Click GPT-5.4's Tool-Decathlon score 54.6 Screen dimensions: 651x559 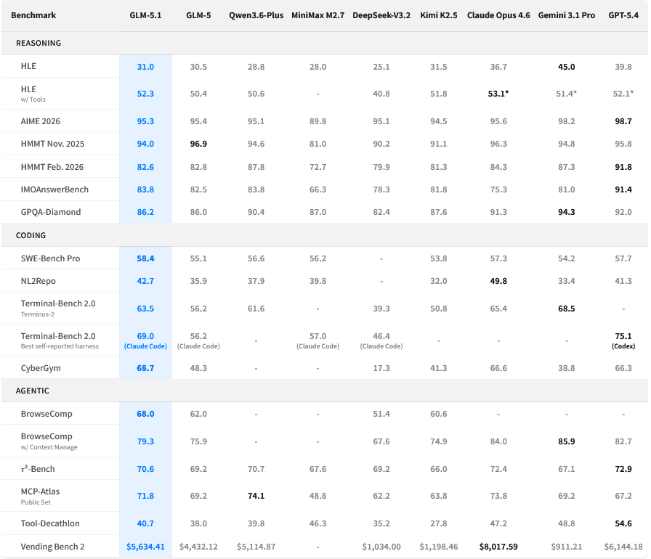pyautogui.click(x=623, y=523)
